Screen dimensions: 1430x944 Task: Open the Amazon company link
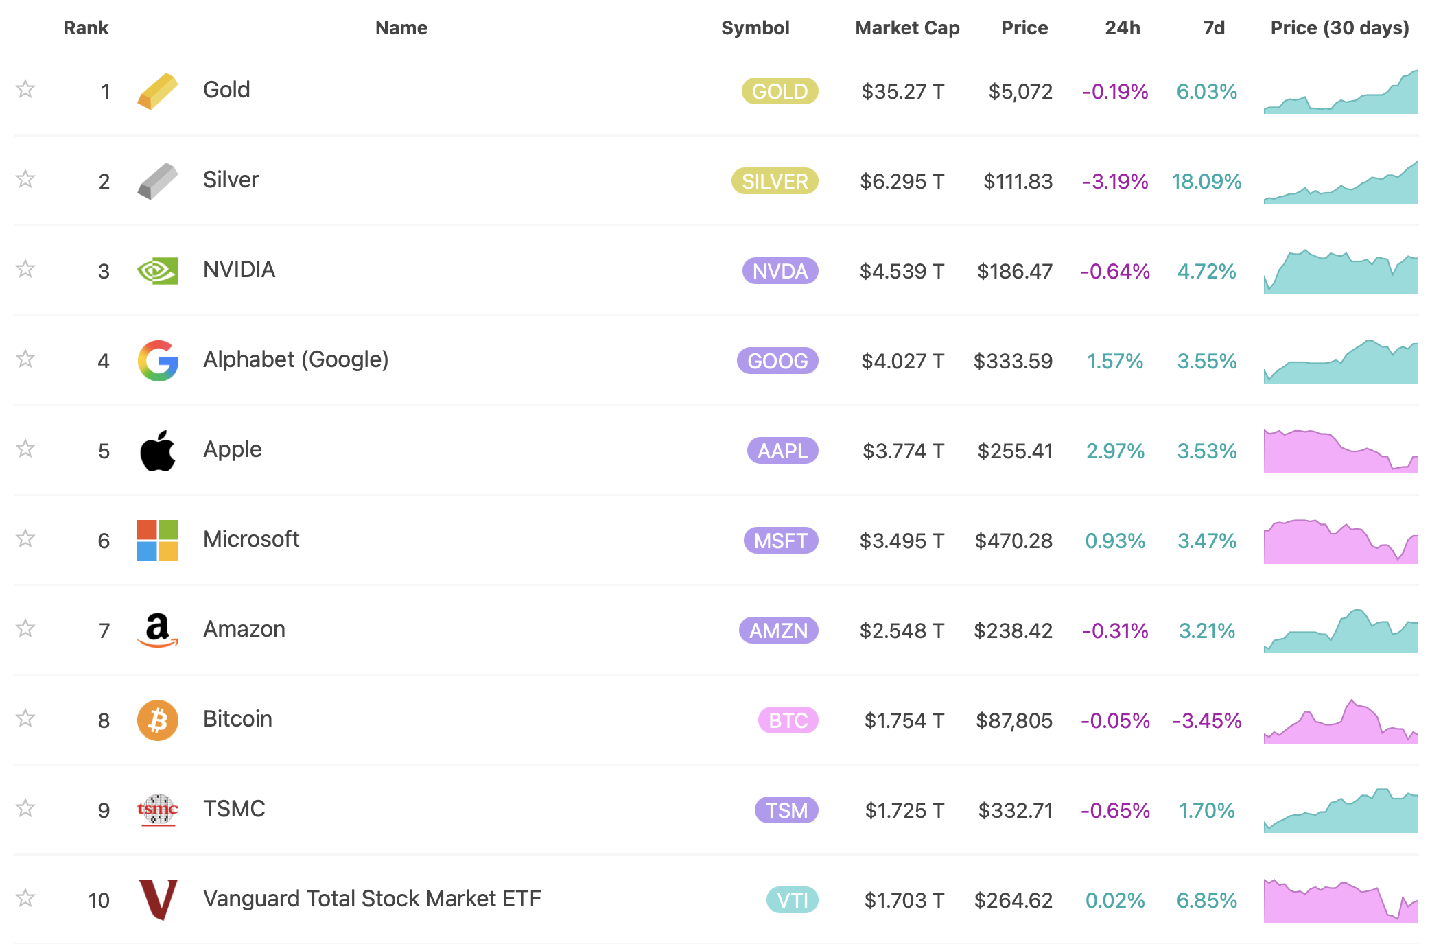coord(244,629)
